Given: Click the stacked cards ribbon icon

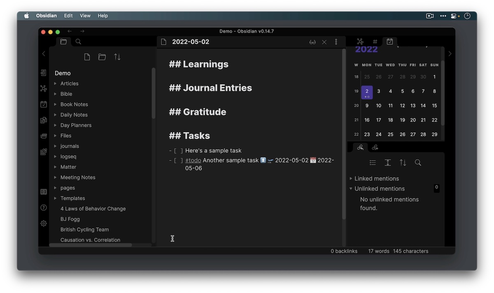Looking at the screenshot, I should (x=44, y=136).
